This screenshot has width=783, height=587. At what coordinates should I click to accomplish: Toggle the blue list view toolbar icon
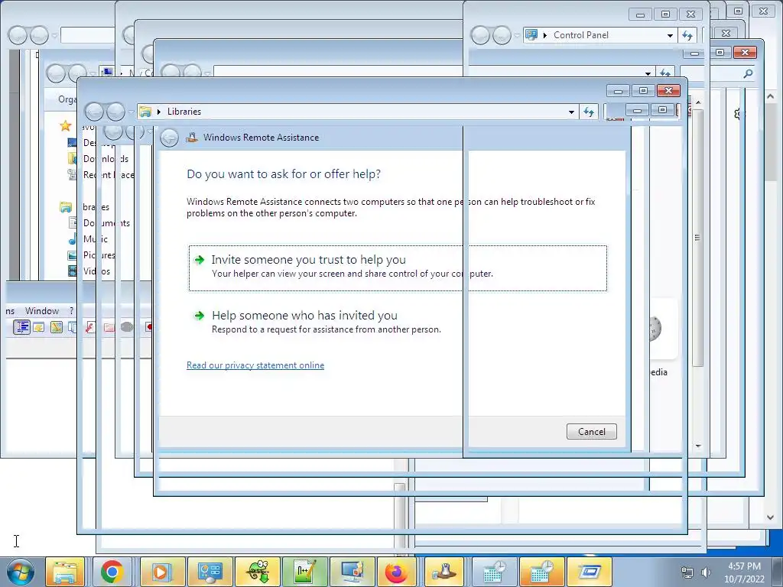(x=21, y=327)
